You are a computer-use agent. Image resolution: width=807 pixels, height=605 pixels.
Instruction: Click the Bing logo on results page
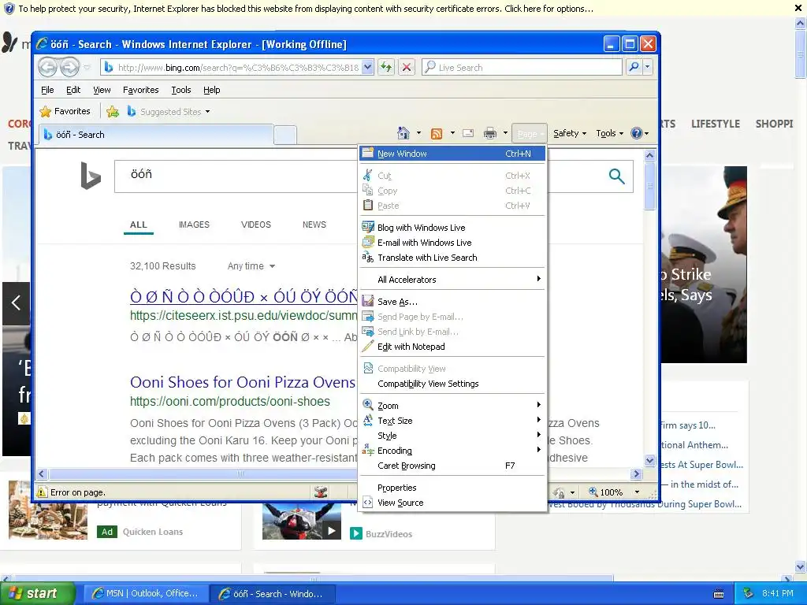point(91,176)
